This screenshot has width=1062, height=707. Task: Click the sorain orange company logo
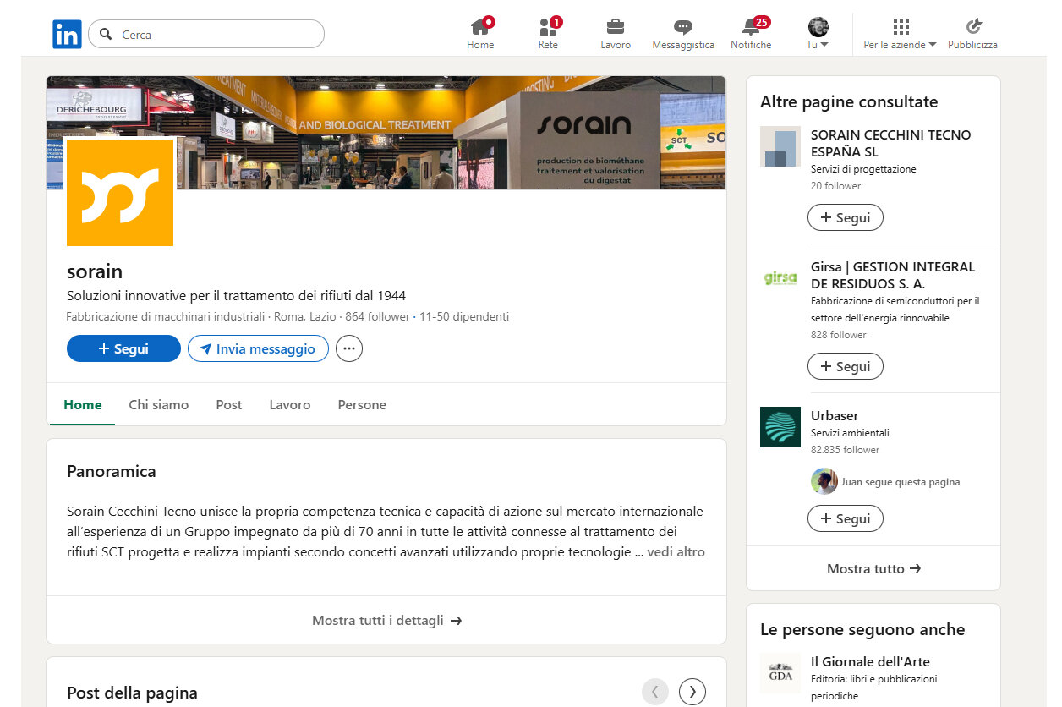(119, 193)
